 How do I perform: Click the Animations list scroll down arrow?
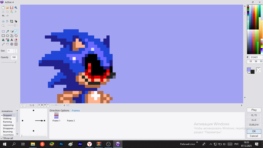pyautogui.click(x=17, y=134)
